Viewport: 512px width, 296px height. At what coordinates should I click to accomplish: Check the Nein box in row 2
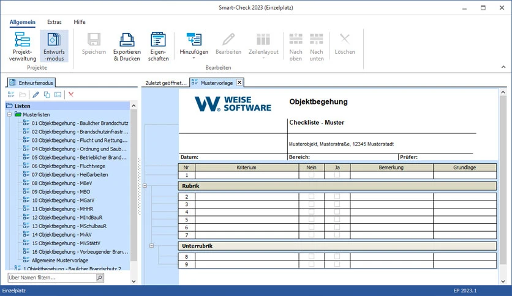pyautogui.click(x=312, y=196)
